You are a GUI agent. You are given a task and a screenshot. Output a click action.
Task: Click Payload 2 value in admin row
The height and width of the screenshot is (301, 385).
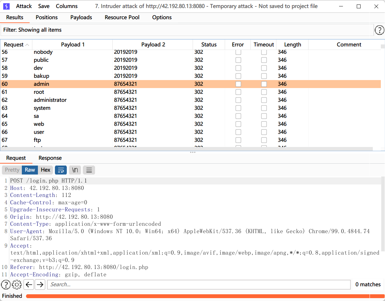click(125, 84)
